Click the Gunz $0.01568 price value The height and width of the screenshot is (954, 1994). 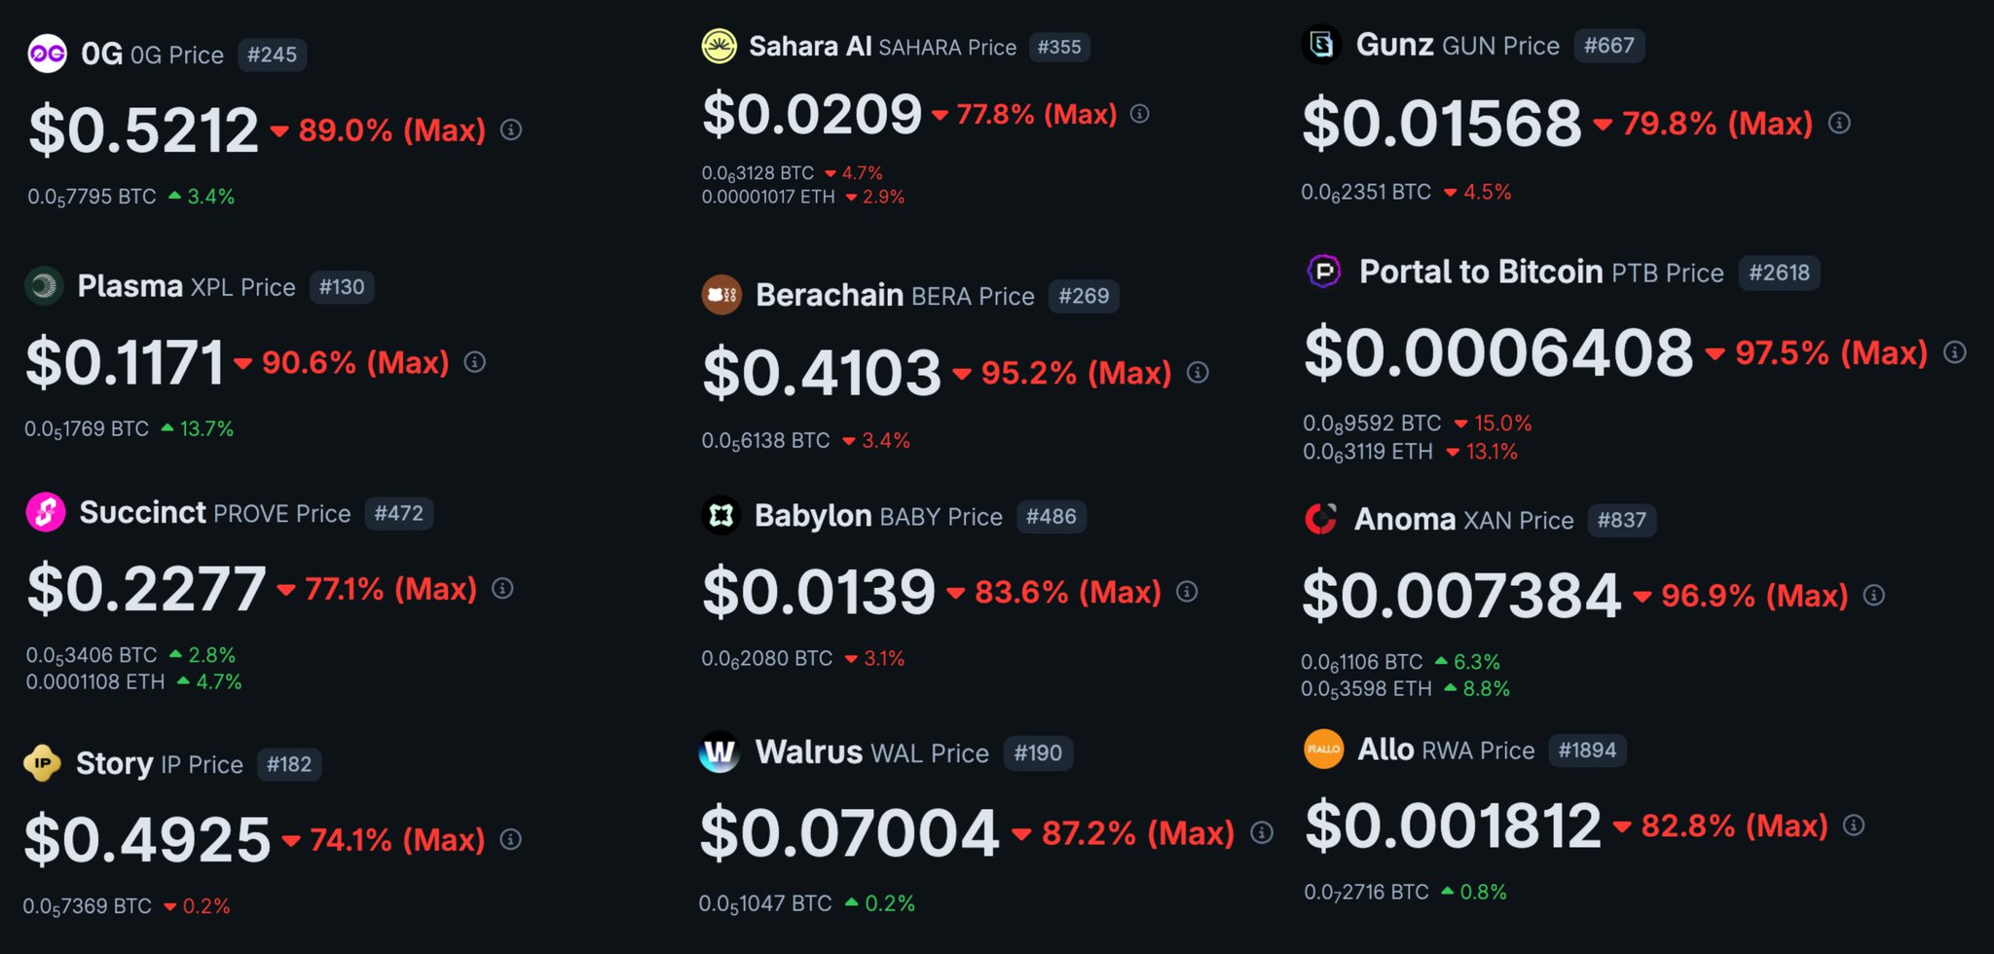coord(1442,124)
